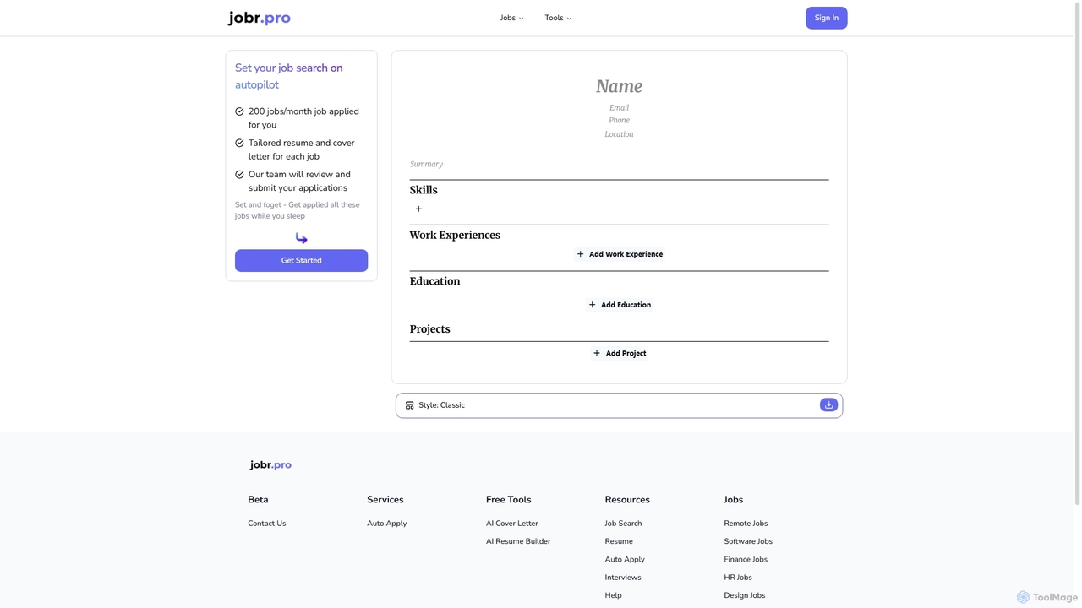Open the HR Jobs link

click(x=738, y=578)
